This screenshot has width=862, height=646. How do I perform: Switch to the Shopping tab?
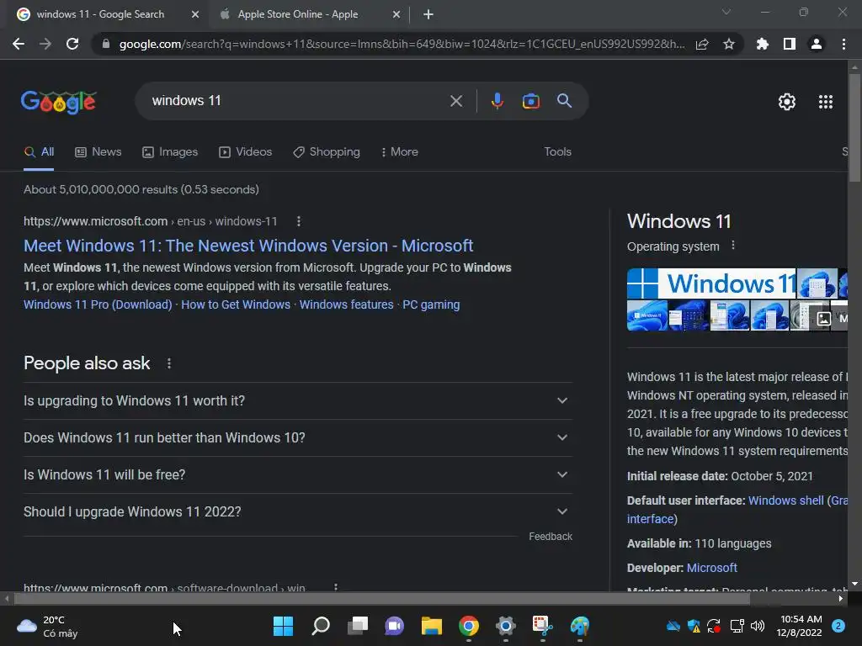(327, 152)
